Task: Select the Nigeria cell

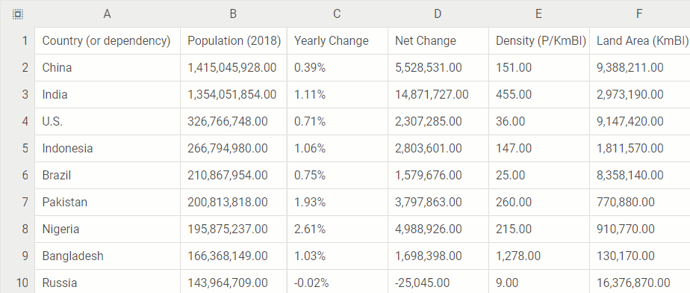Action: point(108,229)
